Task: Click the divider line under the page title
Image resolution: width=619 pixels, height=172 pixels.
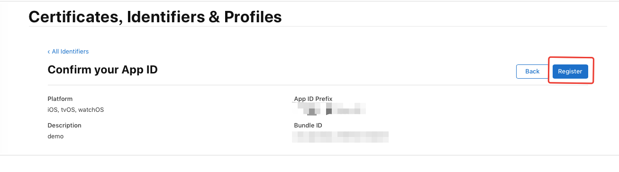Action: (x=318, y=27)
